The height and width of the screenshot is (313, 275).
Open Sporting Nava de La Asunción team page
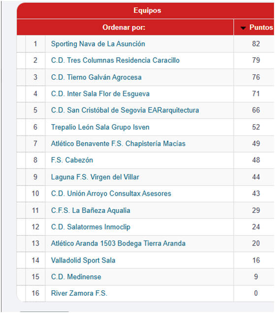click(x=98, y=44)
